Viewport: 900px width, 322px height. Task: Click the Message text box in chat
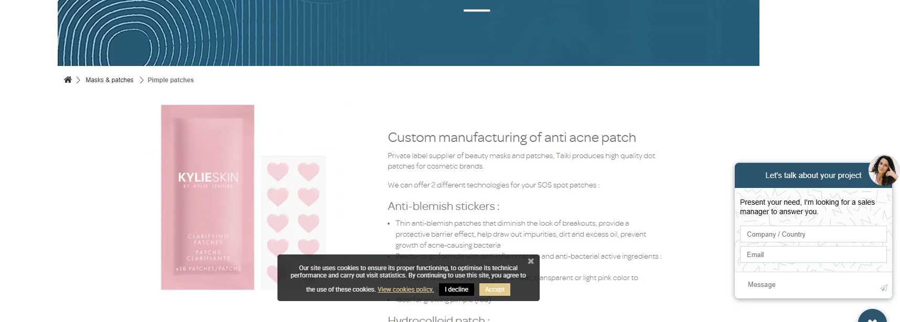click(x=808, y=285)
